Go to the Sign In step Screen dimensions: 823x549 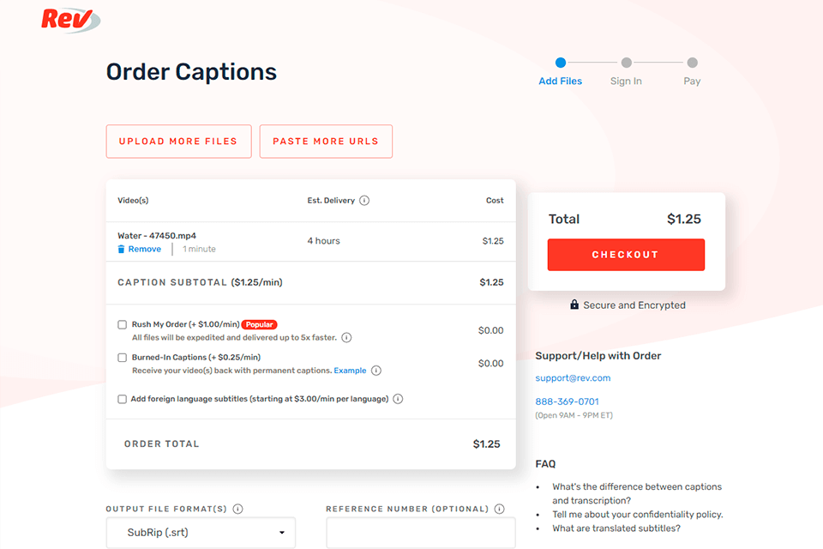tap(626, 63)
